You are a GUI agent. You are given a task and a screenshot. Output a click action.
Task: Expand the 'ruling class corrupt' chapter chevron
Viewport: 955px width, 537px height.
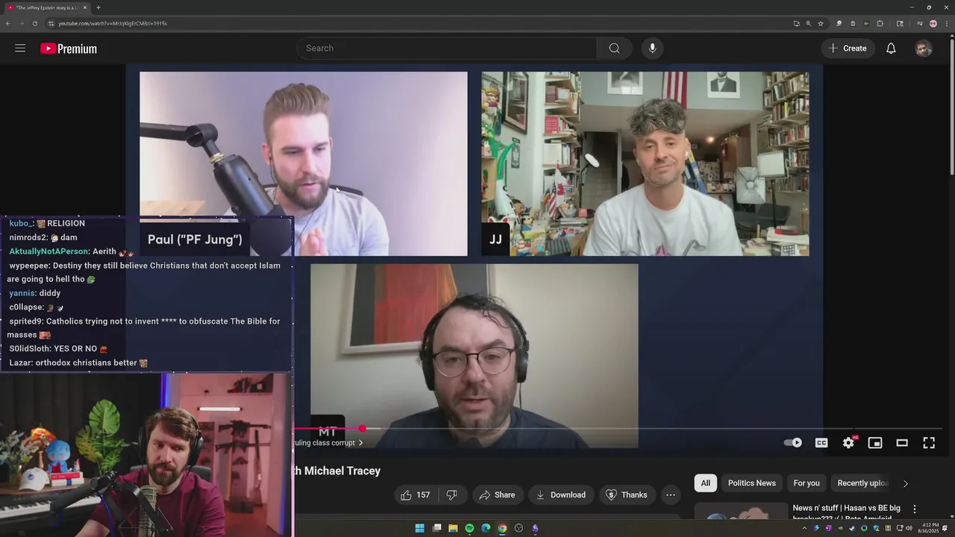pos(360,443)
